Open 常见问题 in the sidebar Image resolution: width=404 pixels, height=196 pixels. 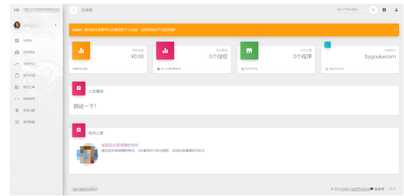(x=28, y=110)
